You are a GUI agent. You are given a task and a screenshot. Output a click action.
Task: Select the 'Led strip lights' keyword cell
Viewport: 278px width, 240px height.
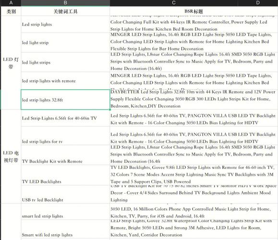click(65, 24)
